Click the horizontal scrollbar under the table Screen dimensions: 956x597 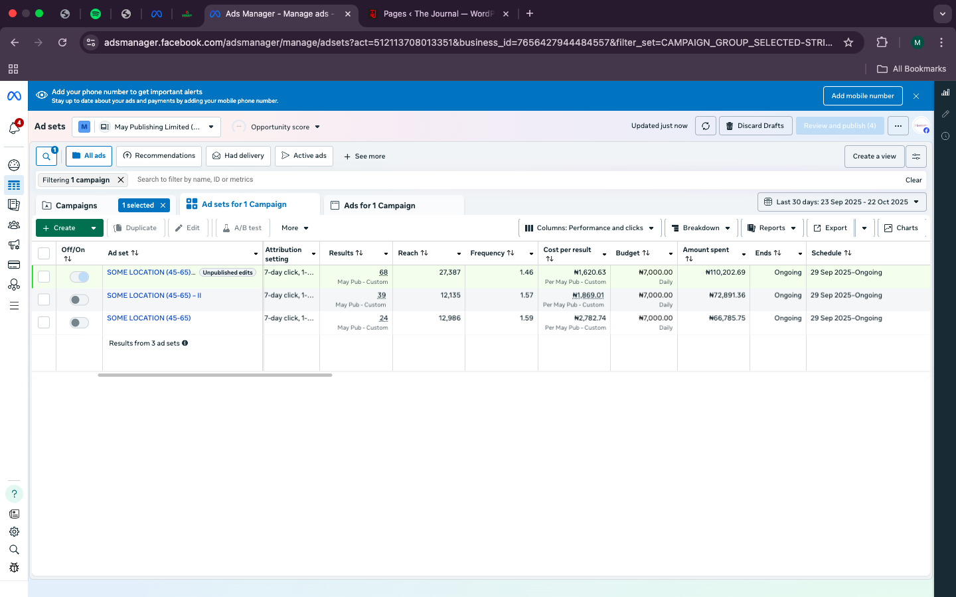[x=214, y=375]
